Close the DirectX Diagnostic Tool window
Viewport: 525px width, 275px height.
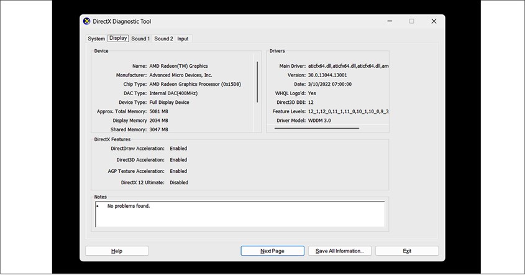pyautogui.click(x=434, y=21)
